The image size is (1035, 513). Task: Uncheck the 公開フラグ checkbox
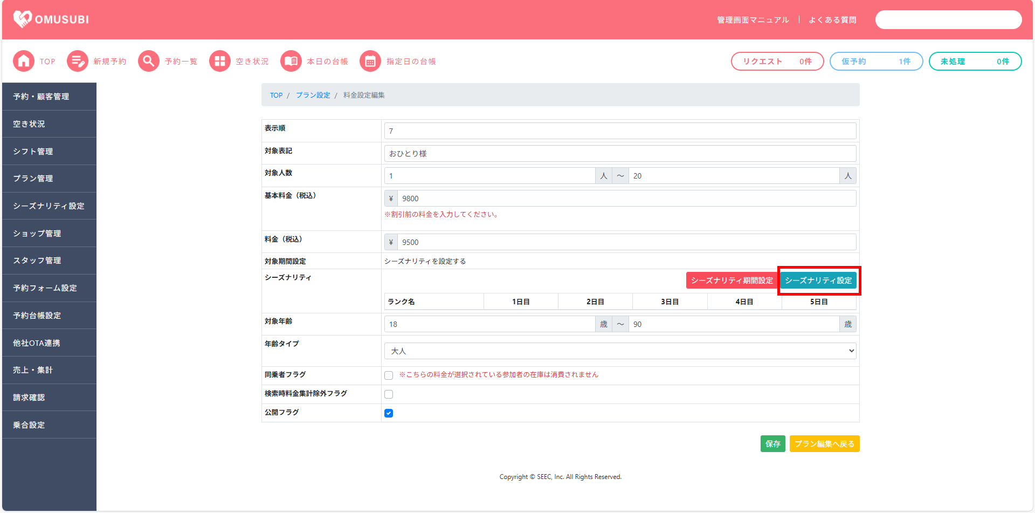389,413
